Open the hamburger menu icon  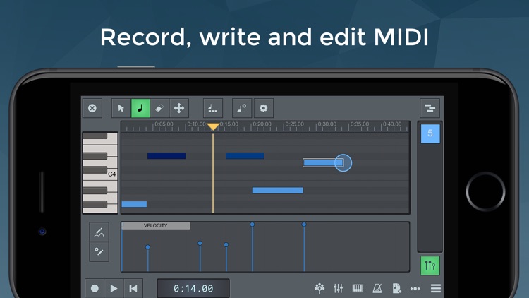pos(436,288)
